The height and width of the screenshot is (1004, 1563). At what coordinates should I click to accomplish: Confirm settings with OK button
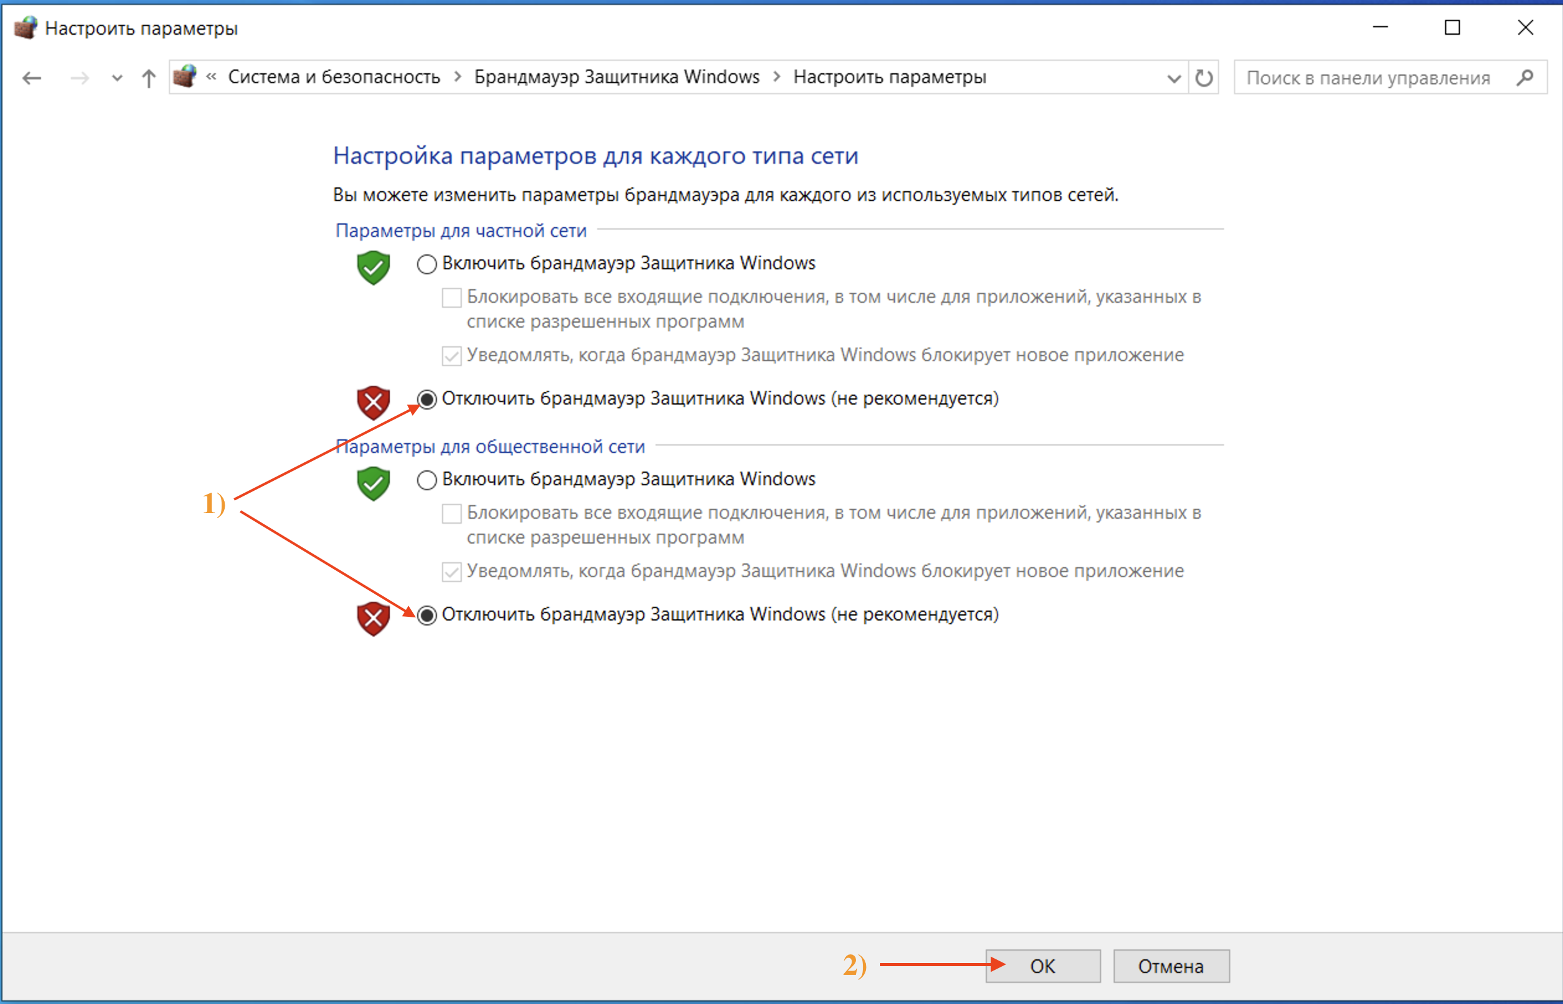(x=1043, y=966)
